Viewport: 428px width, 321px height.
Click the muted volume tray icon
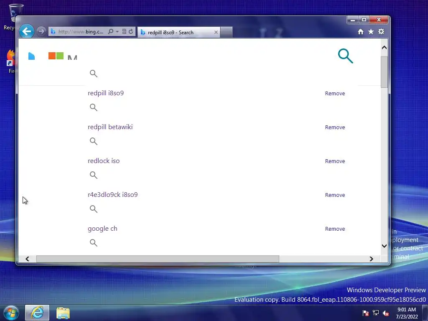tap(386, 313)
